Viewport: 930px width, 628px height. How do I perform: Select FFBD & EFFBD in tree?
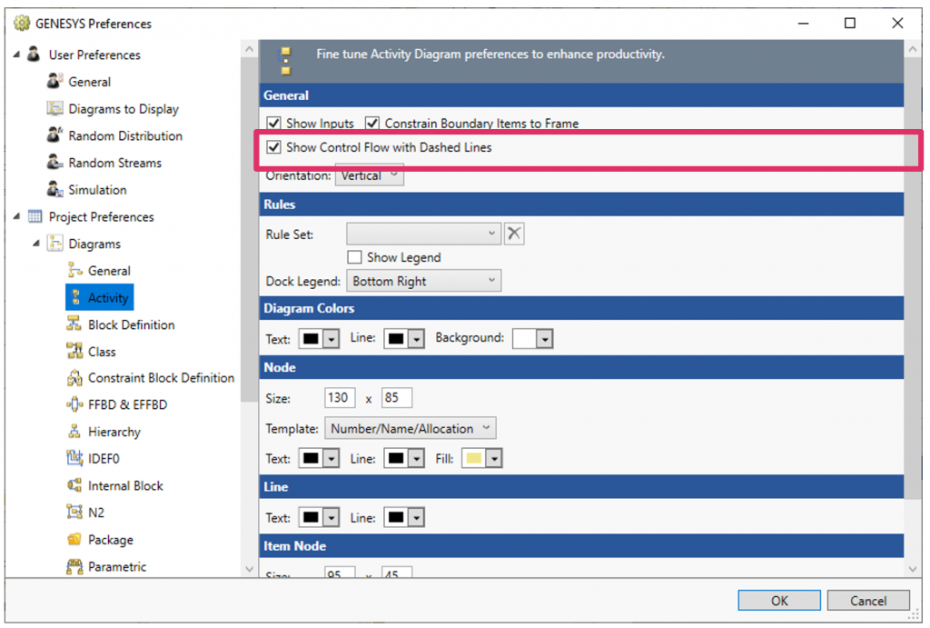click(127, 404)
